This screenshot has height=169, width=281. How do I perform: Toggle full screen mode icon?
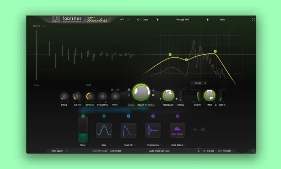coord(253,19)
